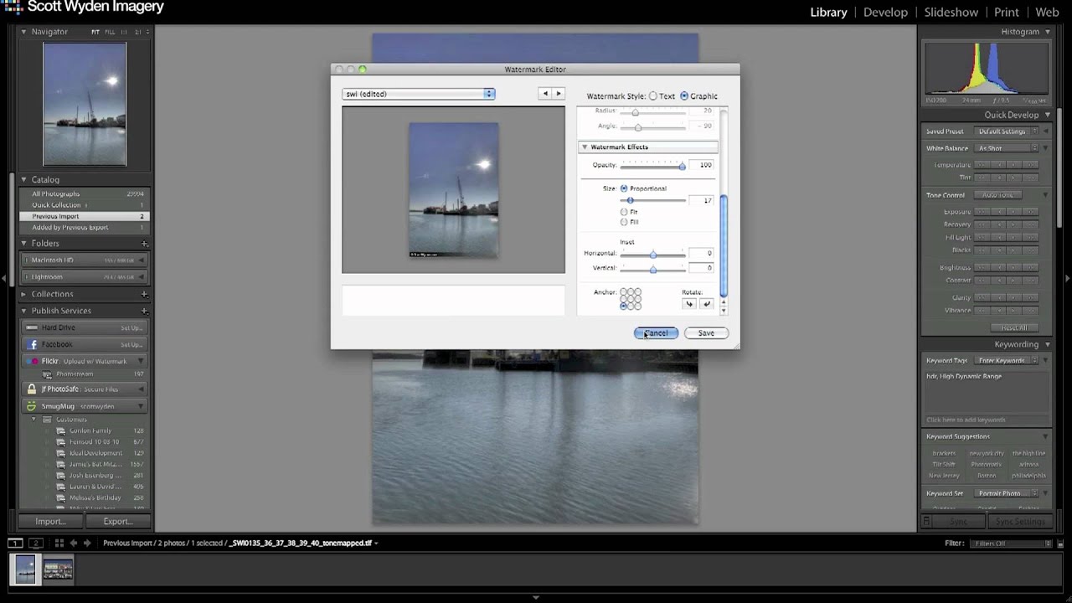Click the Collections panel plus icon
The image size is (1072, 603).
[x=144, y=294]
